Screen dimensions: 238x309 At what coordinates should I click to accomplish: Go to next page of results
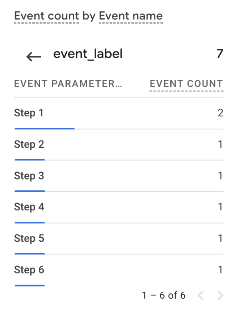point(220,296)
